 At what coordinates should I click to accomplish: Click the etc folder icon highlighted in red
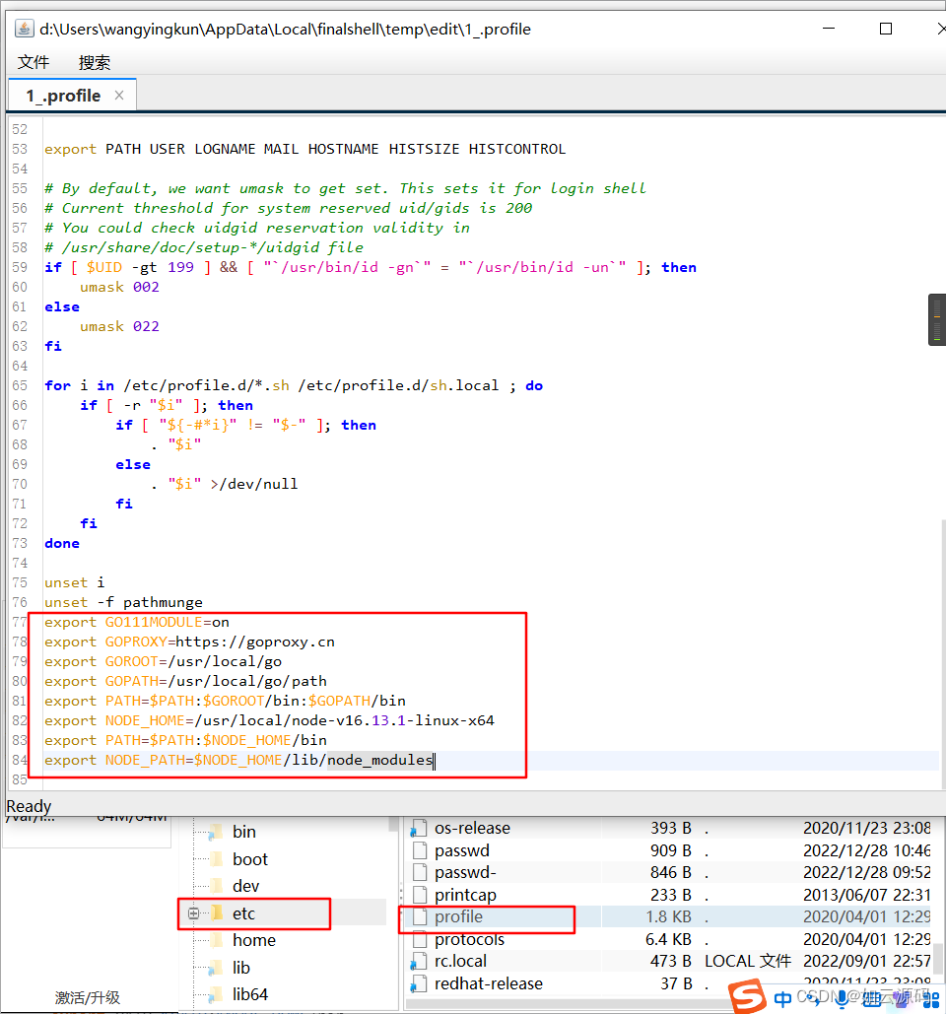pos(219,913)
